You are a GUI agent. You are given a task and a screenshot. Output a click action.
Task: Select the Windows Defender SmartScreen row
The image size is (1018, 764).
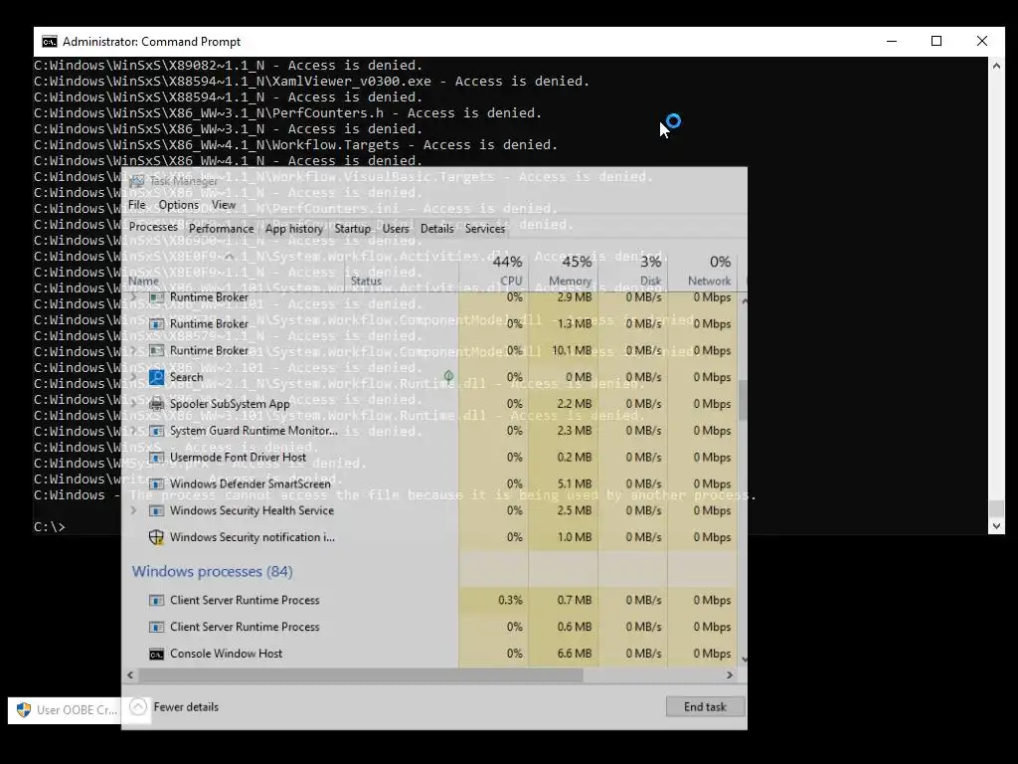(x=430, y=484)
